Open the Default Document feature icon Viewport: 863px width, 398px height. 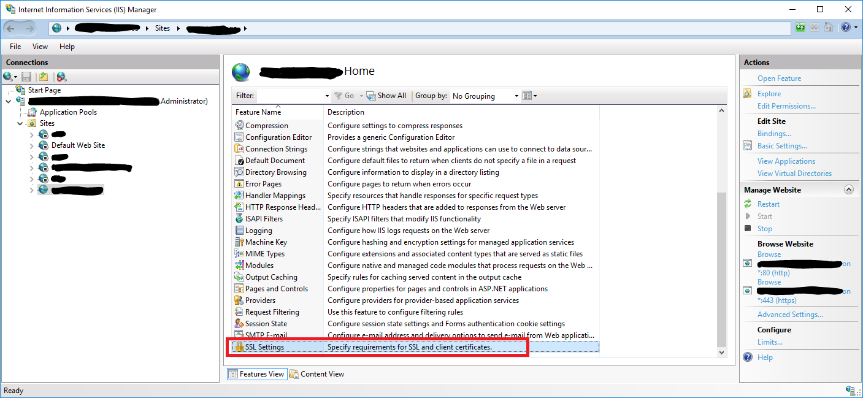[x=240, y=161]
